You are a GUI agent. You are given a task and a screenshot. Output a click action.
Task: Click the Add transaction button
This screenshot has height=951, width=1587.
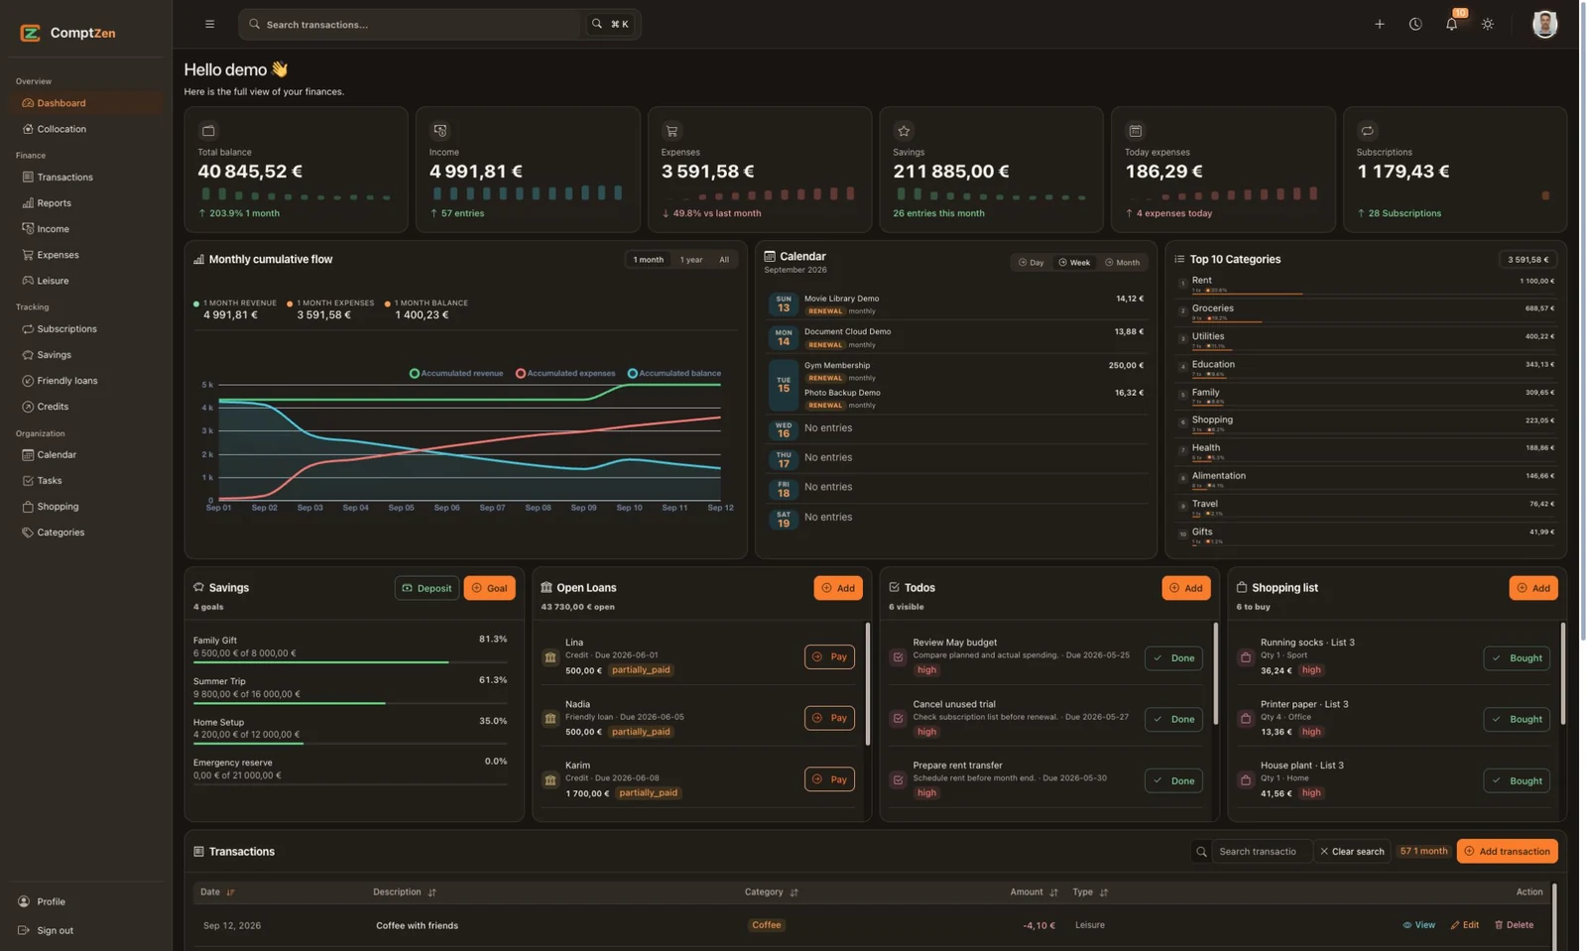pos(1507,852)
